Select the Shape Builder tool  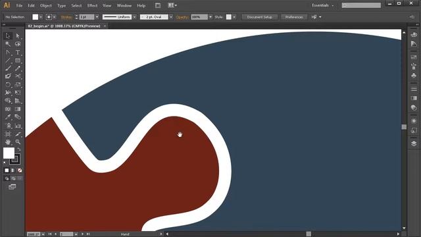pos(8,101)
